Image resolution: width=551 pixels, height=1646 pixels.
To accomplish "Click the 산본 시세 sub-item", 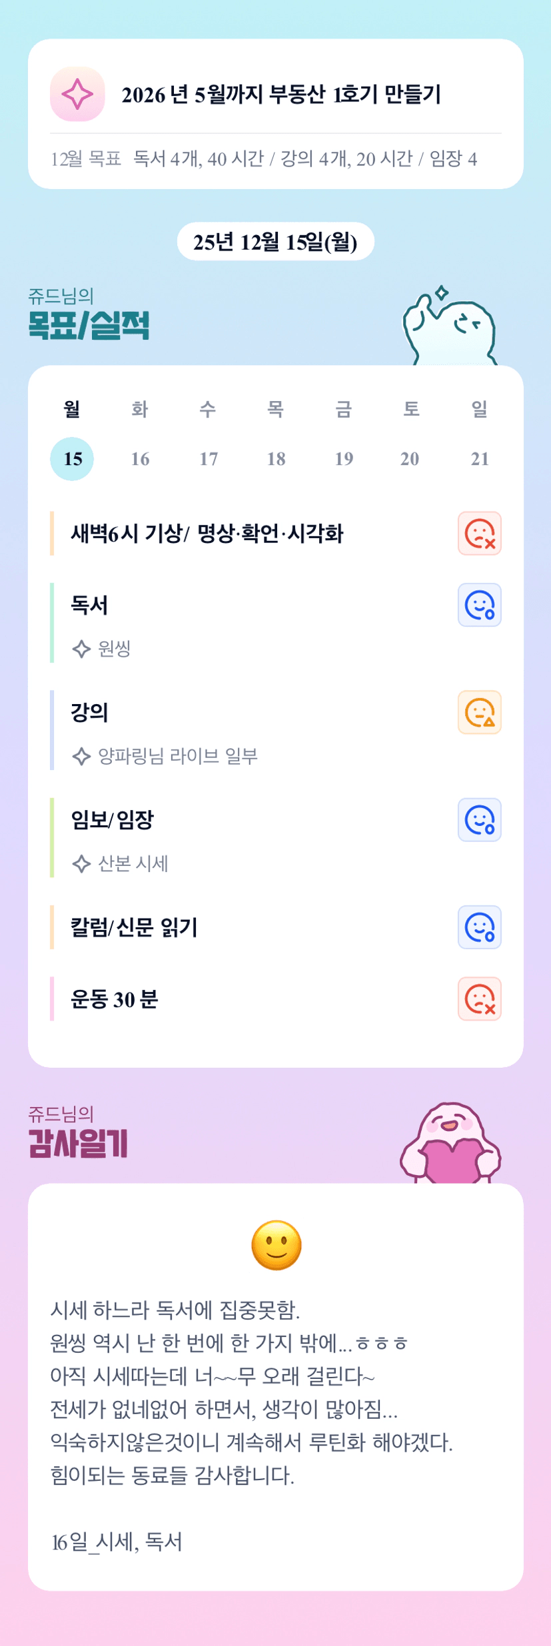I will [x=133, y=864].
